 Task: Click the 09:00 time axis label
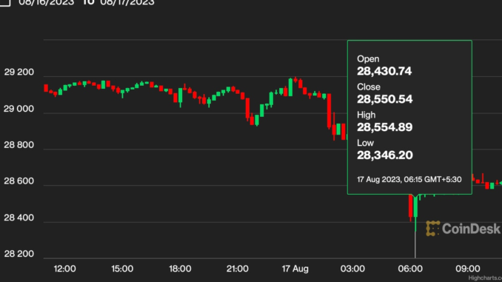click(x=468, y=269)
